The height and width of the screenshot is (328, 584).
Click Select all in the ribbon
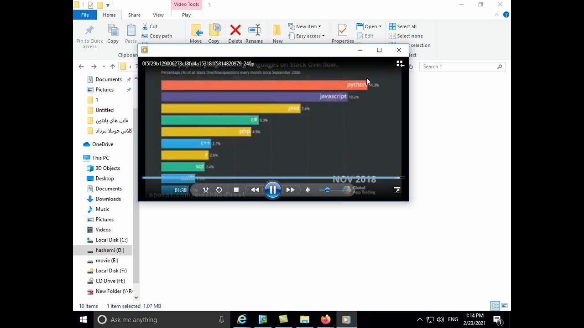(x=402, y=26)
